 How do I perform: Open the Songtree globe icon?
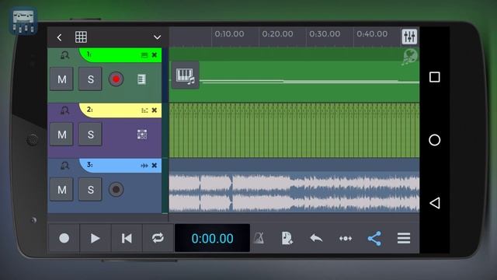410,57
